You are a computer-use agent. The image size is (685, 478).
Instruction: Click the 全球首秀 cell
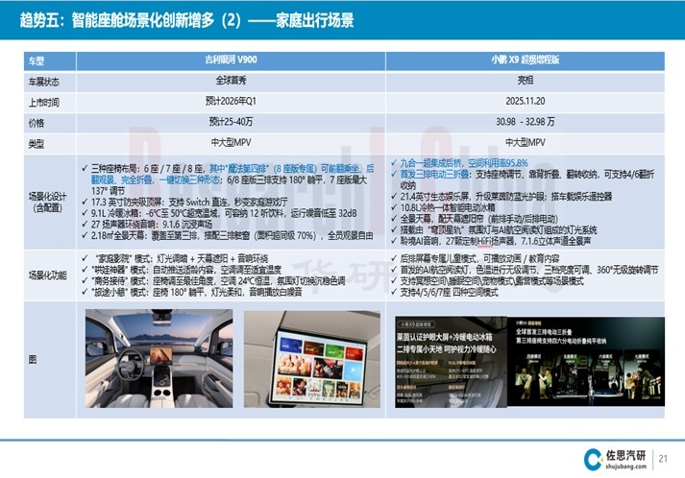point(231,81)
